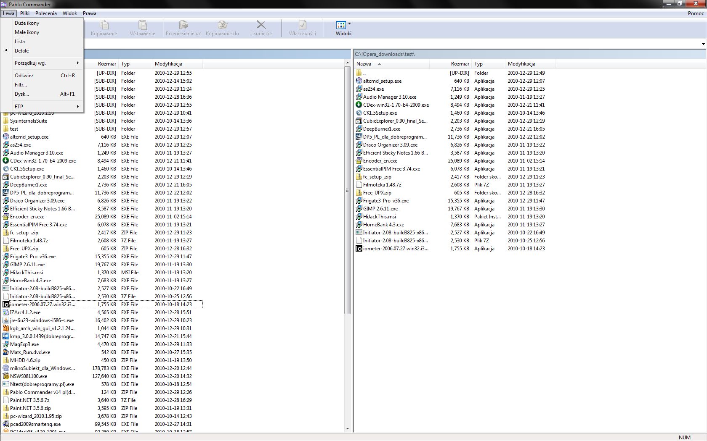Select kgb_arch_win_gui icon in left panel
The height and width of the screenshot is (441, 707).
point(6,328)
